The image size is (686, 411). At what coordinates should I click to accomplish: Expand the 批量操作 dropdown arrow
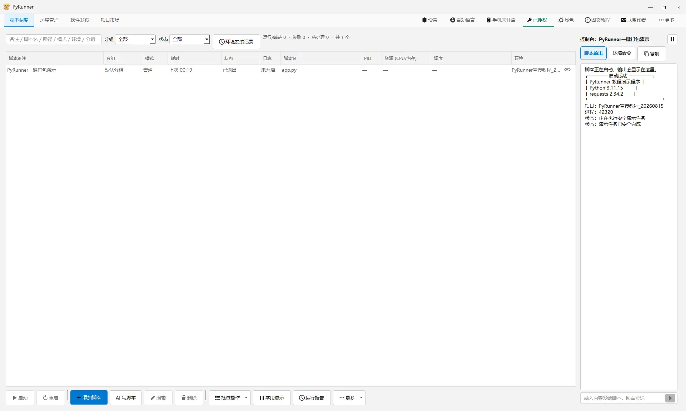coord(246,398)
